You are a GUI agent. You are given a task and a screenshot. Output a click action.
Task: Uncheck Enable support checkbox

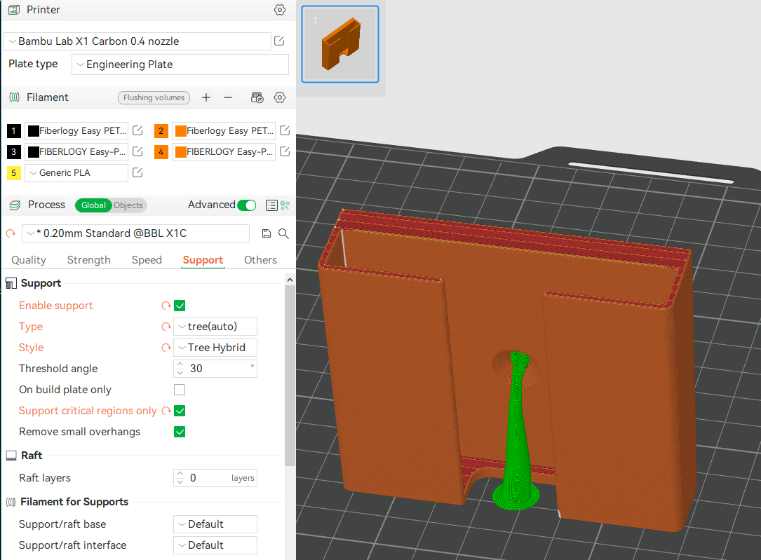[x=180, y=306]
